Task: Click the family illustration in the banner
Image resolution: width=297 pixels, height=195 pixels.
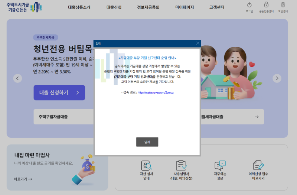Action: coord(231,73)
